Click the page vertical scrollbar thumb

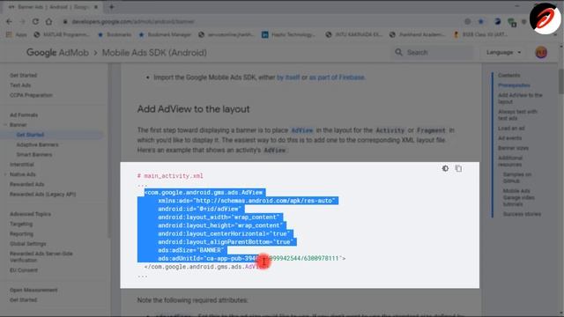click(x=561, y=81)
